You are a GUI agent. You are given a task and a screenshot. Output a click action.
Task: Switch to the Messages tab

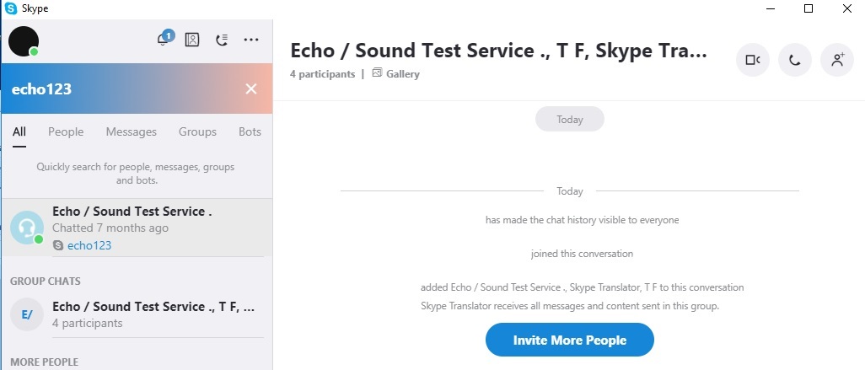pos(132,131)
